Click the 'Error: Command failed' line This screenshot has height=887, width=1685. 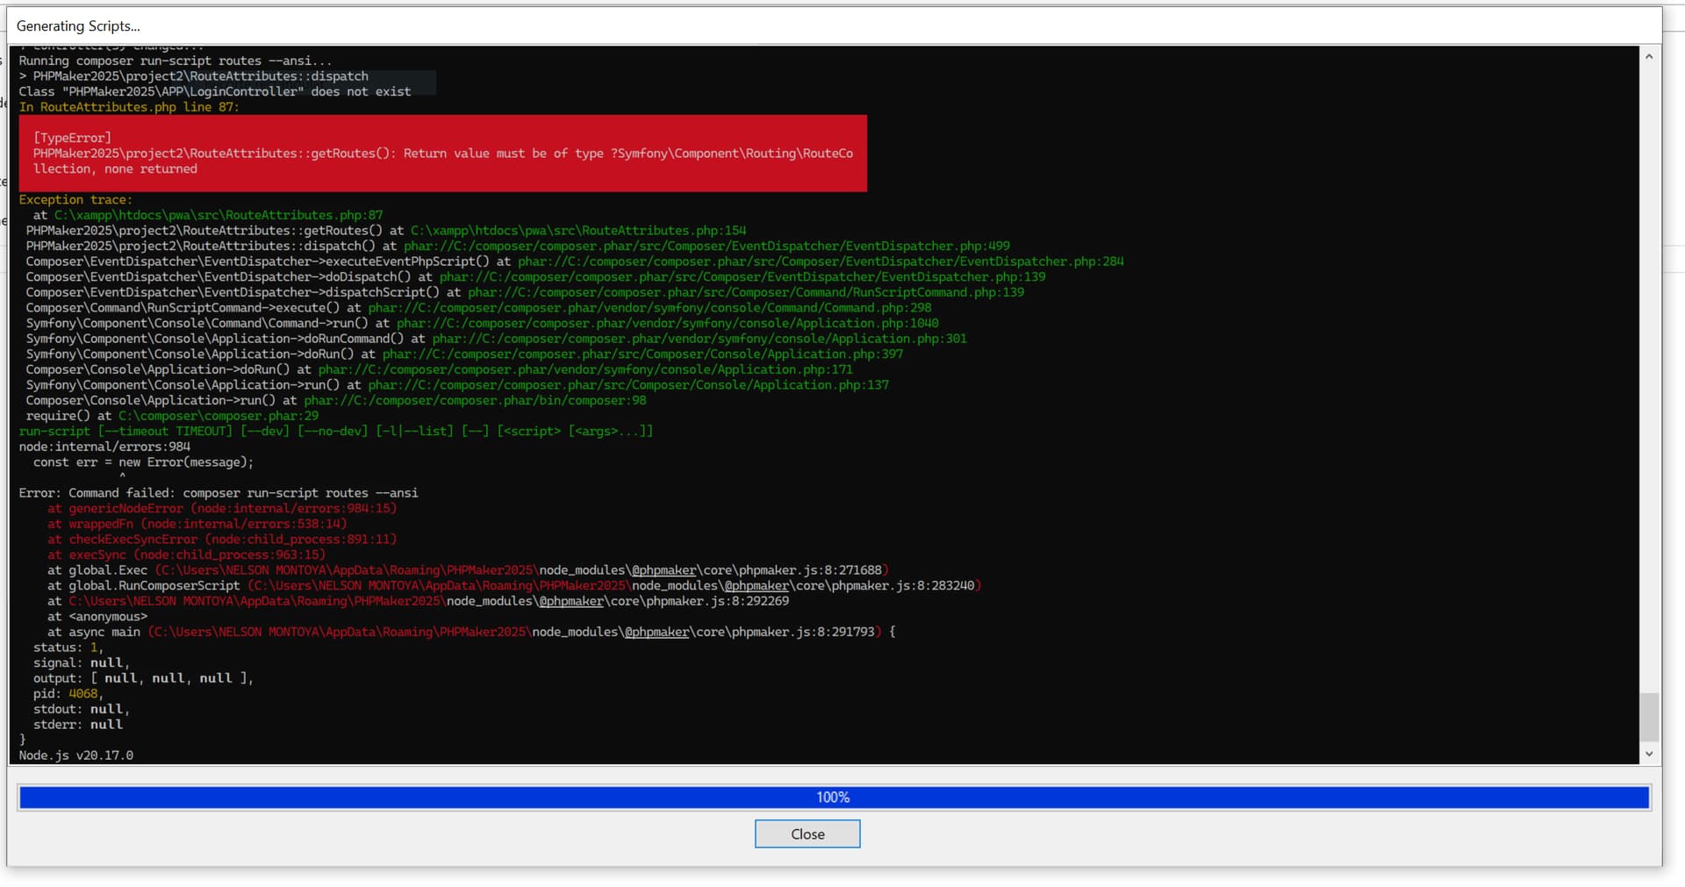(x=219, y=493)
